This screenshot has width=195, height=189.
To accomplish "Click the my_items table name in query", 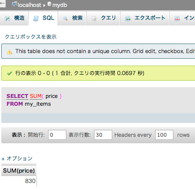I will pos(38,104).
